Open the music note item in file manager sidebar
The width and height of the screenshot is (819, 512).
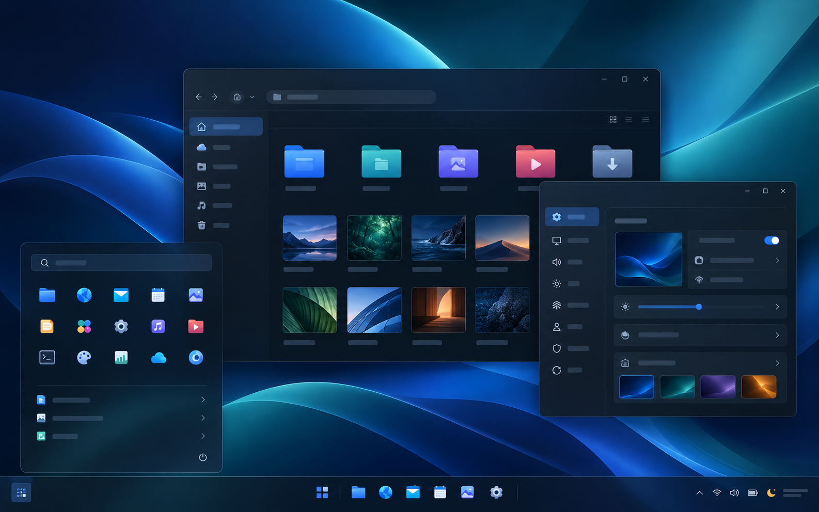coord(214,205)
